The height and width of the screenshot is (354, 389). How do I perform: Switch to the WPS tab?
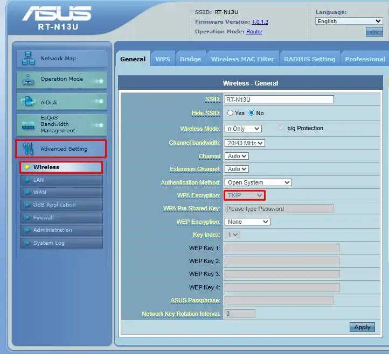pyautogui.click(x=163, y=59)
